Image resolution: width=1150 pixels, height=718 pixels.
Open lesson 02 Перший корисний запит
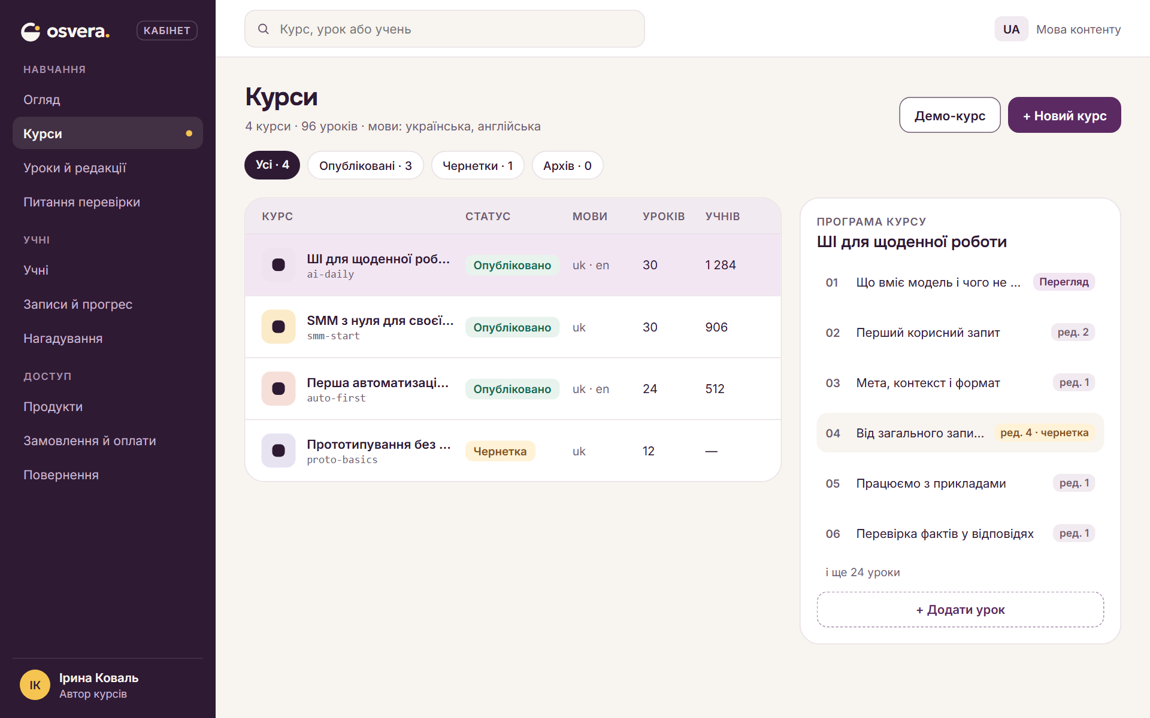coord(960,333)
